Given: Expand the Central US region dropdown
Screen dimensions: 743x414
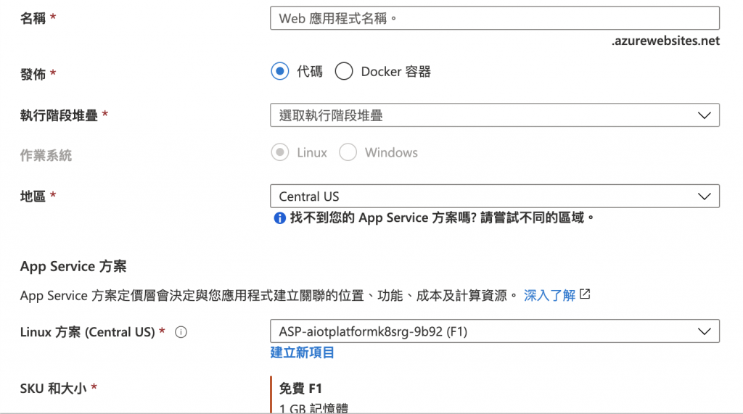Looking at the screenshot, I should tap(495, 196).
